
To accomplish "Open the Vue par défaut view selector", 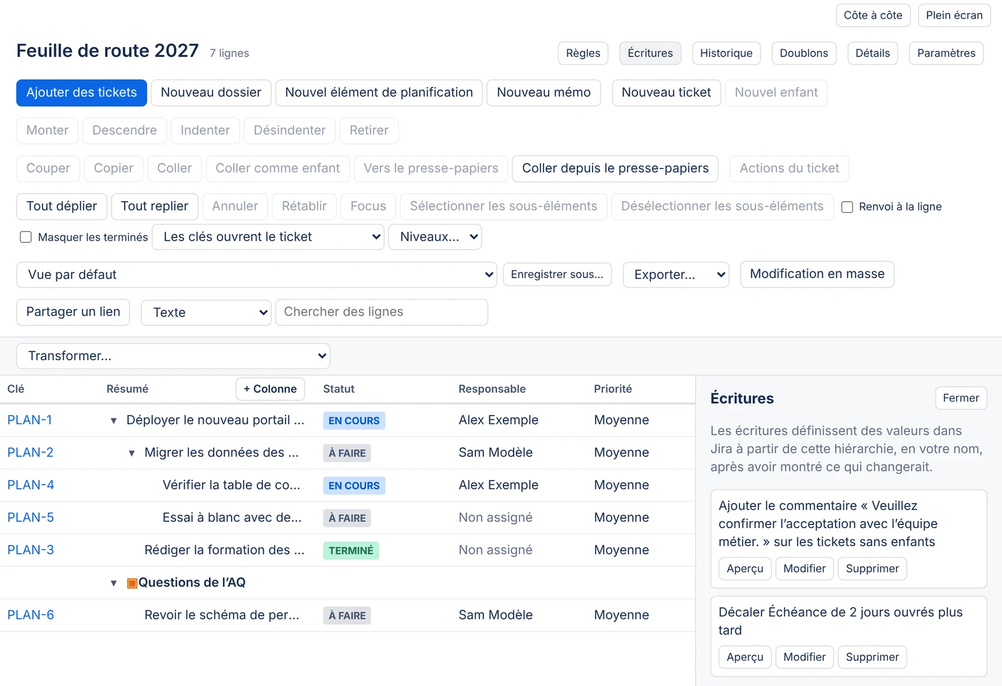I will 257,274.
